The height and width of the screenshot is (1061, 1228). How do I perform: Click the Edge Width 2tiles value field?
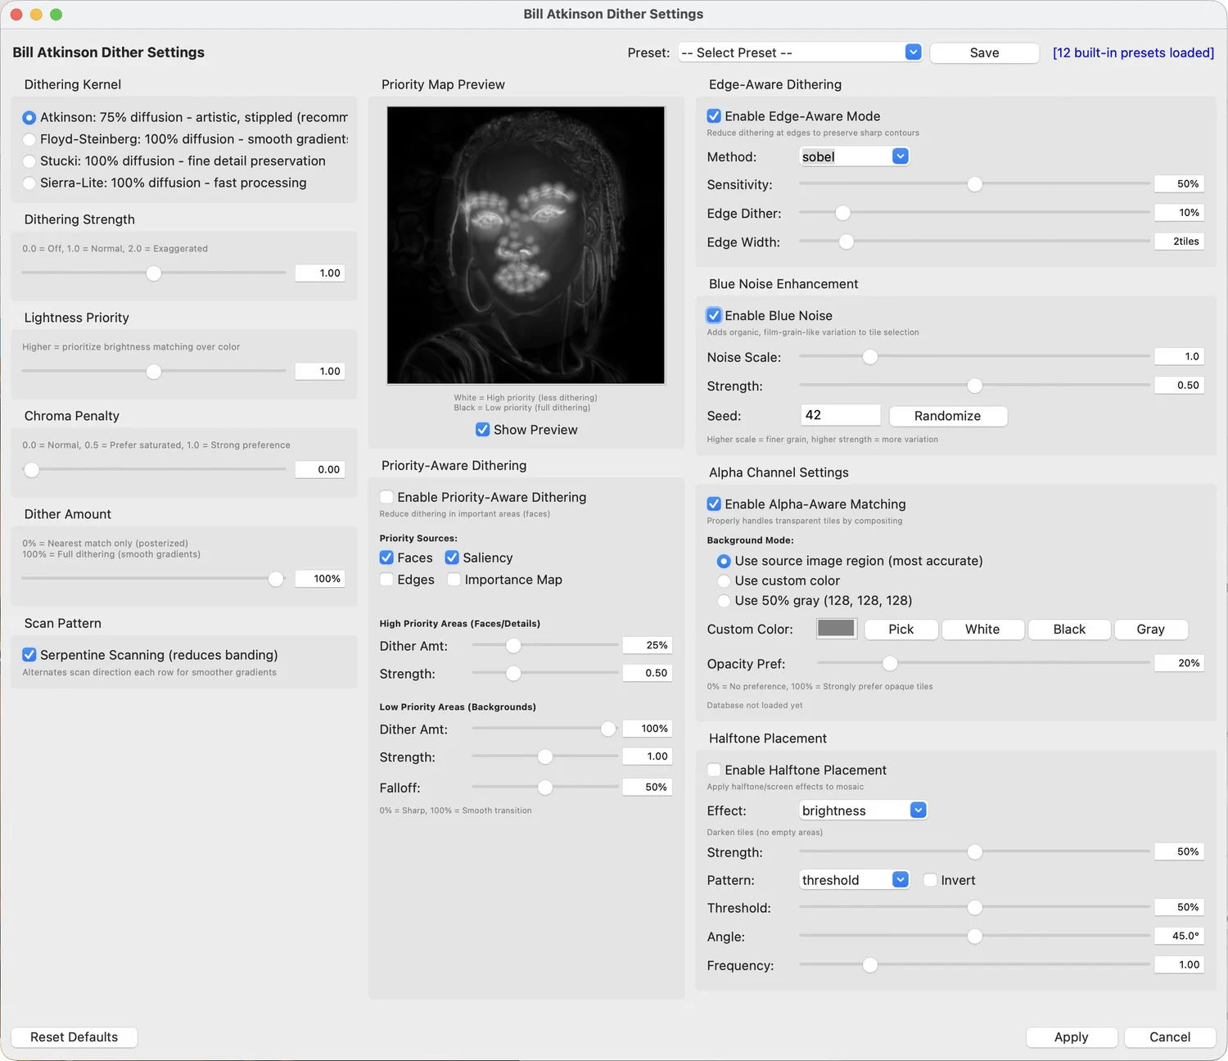(1179, 241)
